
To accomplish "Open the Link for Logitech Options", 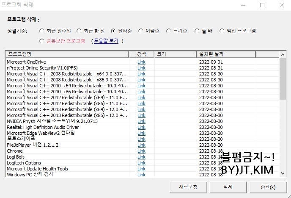I will (x=141, y=163).
